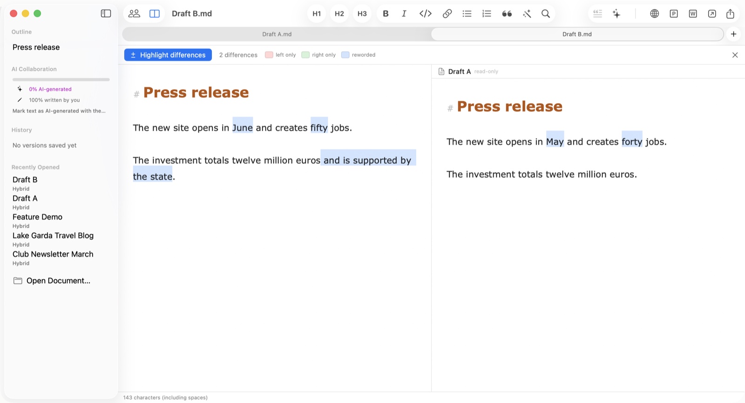Toggle the collaboration people icon

[134, 13]
